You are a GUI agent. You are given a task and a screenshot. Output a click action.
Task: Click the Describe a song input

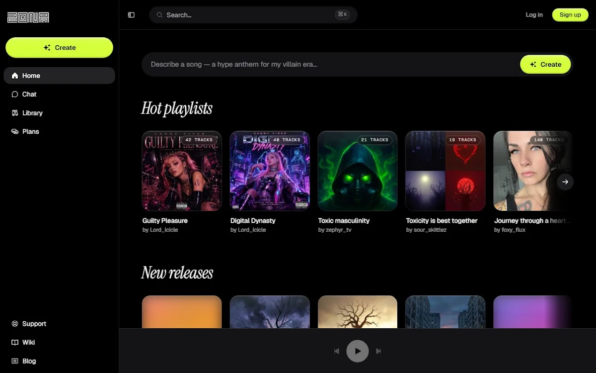pyautogui.click(x=330, y=64)
